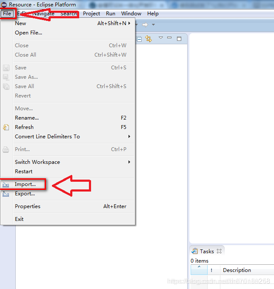This screenshot has width=274, height=289.
Task: Choose Open File... from File menu
Action: tap(74, 33)
